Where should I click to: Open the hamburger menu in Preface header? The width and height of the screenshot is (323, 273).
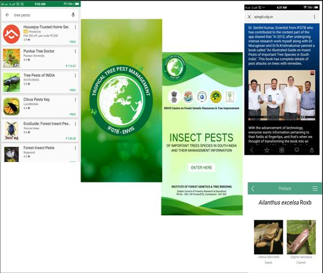click(x=315, y=189)
